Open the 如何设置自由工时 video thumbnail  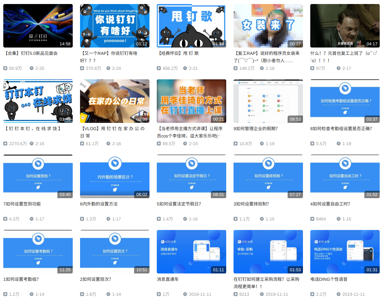(x=345, y=176)
